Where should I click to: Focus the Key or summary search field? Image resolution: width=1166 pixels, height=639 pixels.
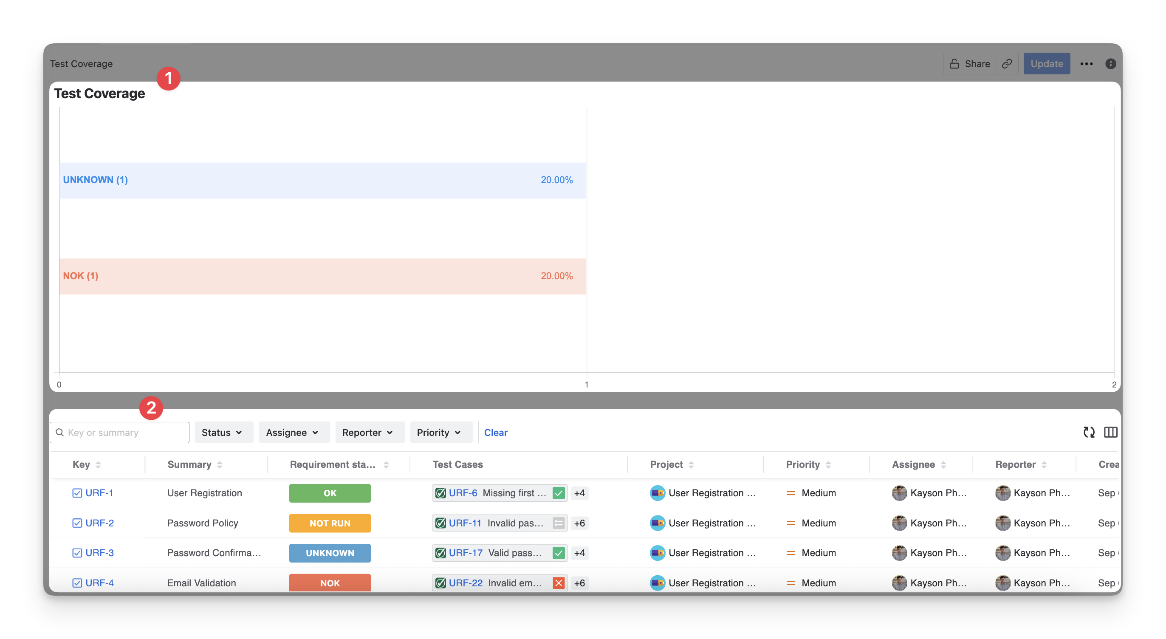pos(122,433)
